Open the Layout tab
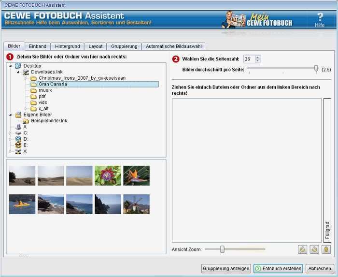Image resolution: width=338 pixels, height=277 pixels. click(95, 46)
